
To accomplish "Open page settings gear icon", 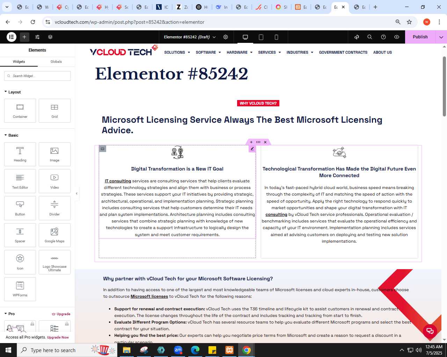I will tap(226, 37).
